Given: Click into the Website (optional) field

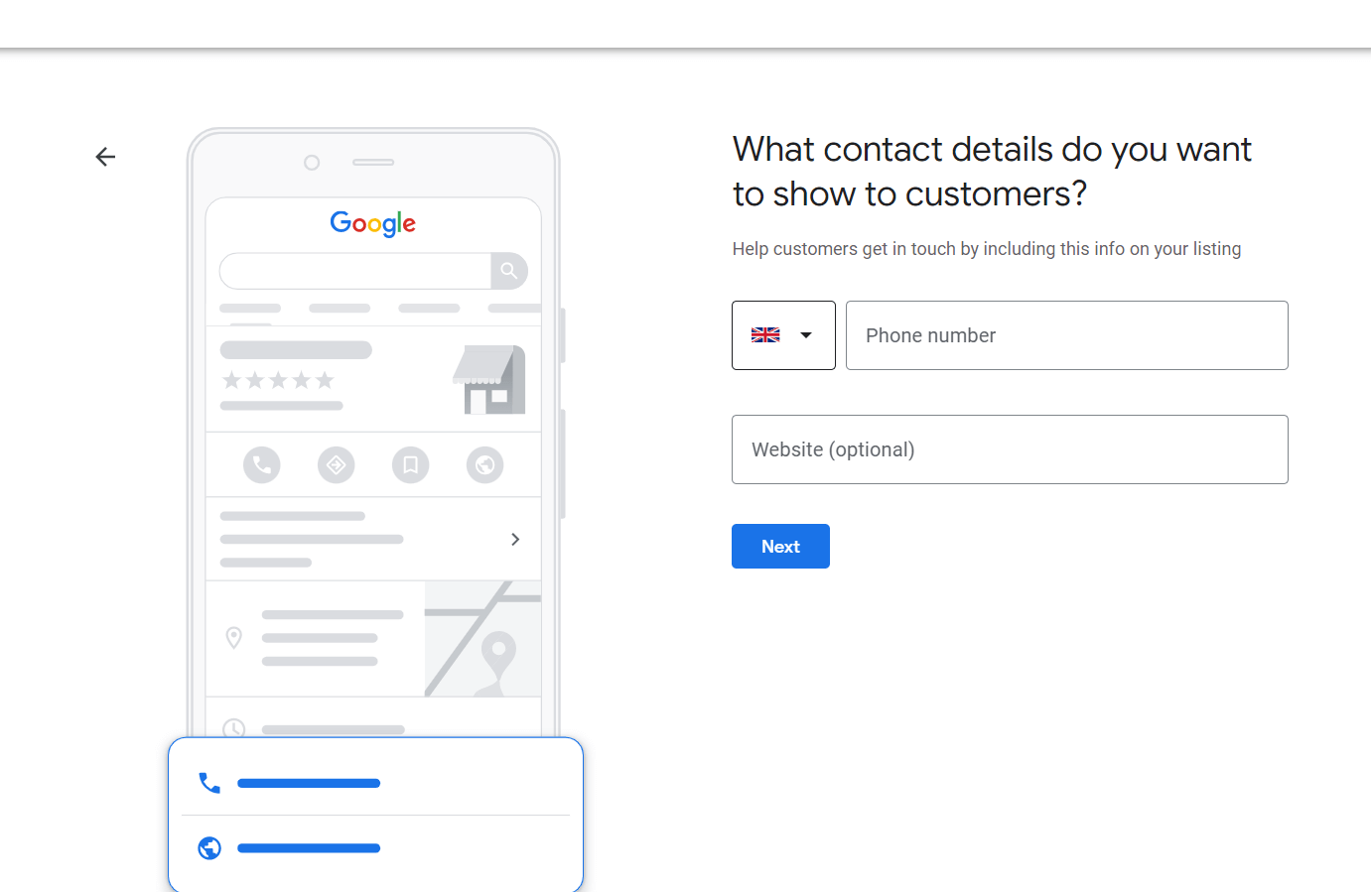Looking at the screenshot, I should 1010,449.
